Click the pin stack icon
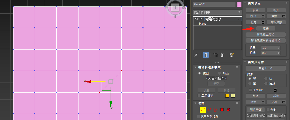The width and height of the screenshot is (290, 120). [x=196, y=55]
